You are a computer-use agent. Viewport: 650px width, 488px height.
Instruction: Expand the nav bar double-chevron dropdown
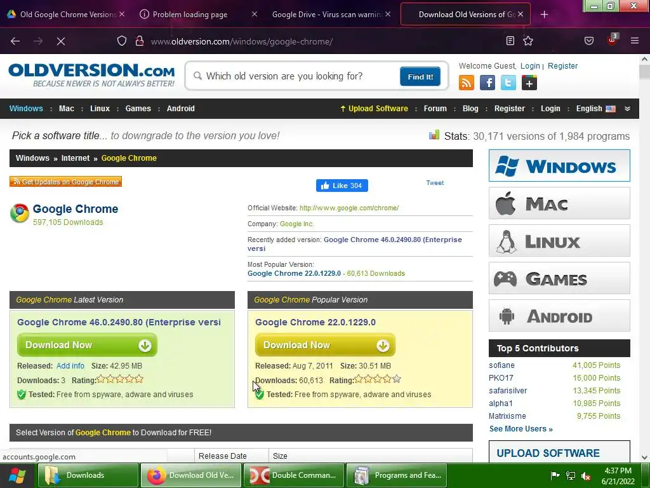(628, 109)
